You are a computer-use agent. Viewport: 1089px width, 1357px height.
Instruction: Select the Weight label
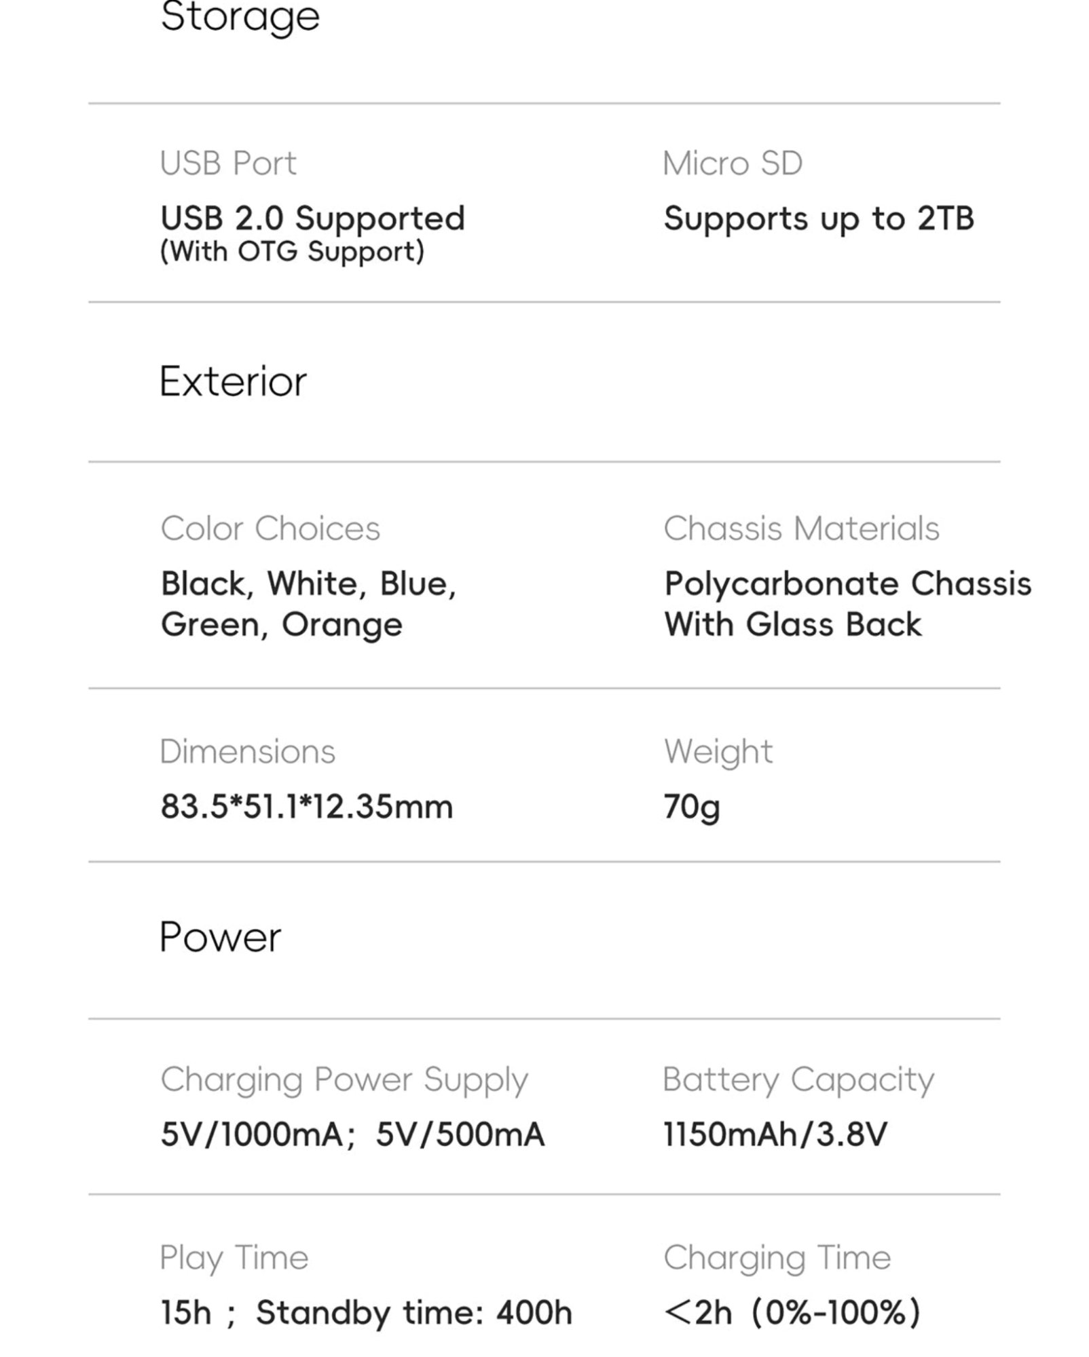pyautogui.click(x=718, y=752)
